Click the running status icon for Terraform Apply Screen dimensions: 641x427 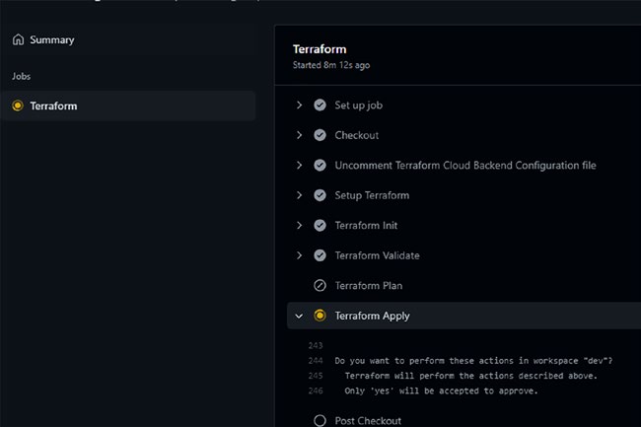pyautogui.click(x=320, y=316)
